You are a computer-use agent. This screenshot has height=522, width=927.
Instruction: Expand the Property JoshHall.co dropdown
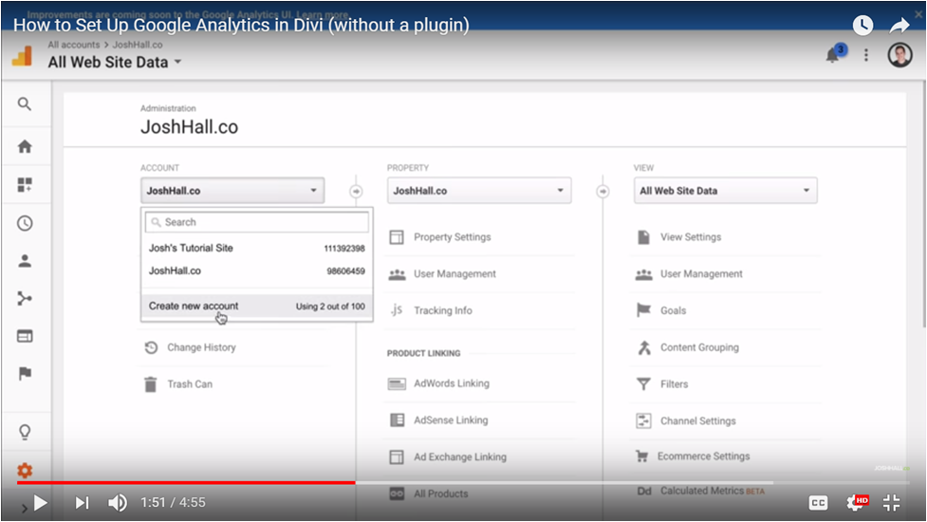pyautogui.click(x=478, y=191)
